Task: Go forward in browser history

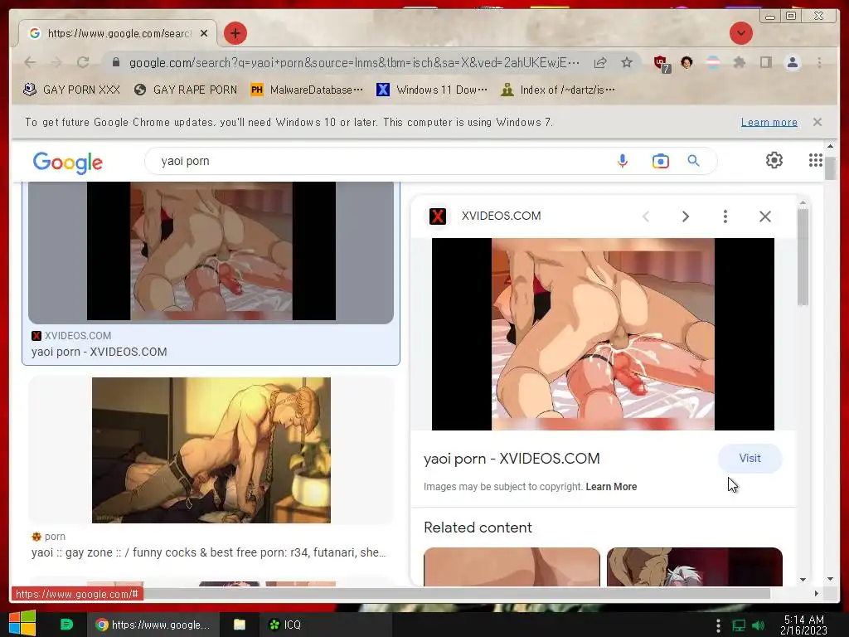Action: pos(56,62)
